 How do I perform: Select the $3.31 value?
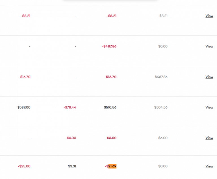click(72, 166)
